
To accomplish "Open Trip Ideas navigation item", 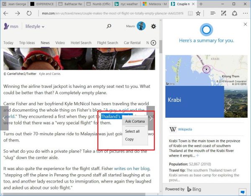I will (27, 43).
